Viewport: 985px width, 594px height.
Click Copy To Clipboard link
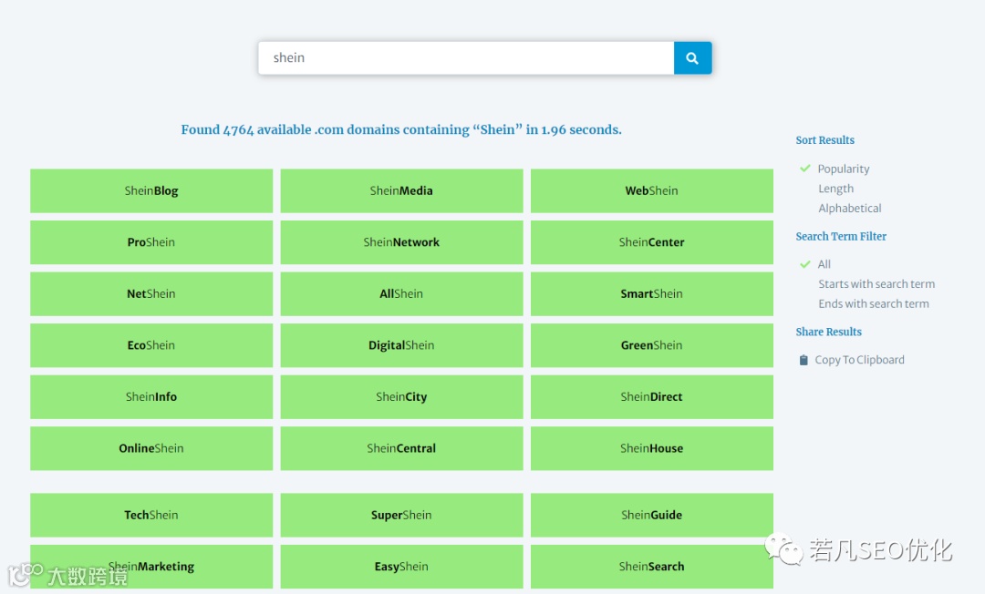[859, 360]
